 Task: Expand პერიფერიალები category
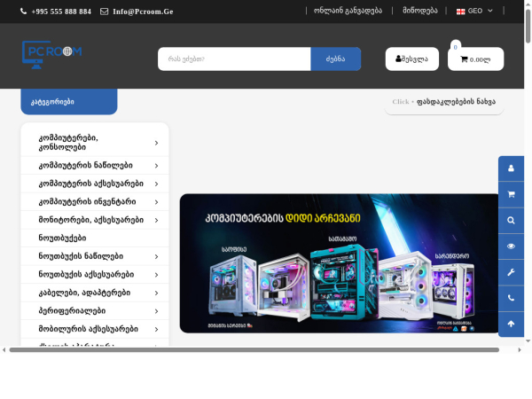click(x=94, y=310)
